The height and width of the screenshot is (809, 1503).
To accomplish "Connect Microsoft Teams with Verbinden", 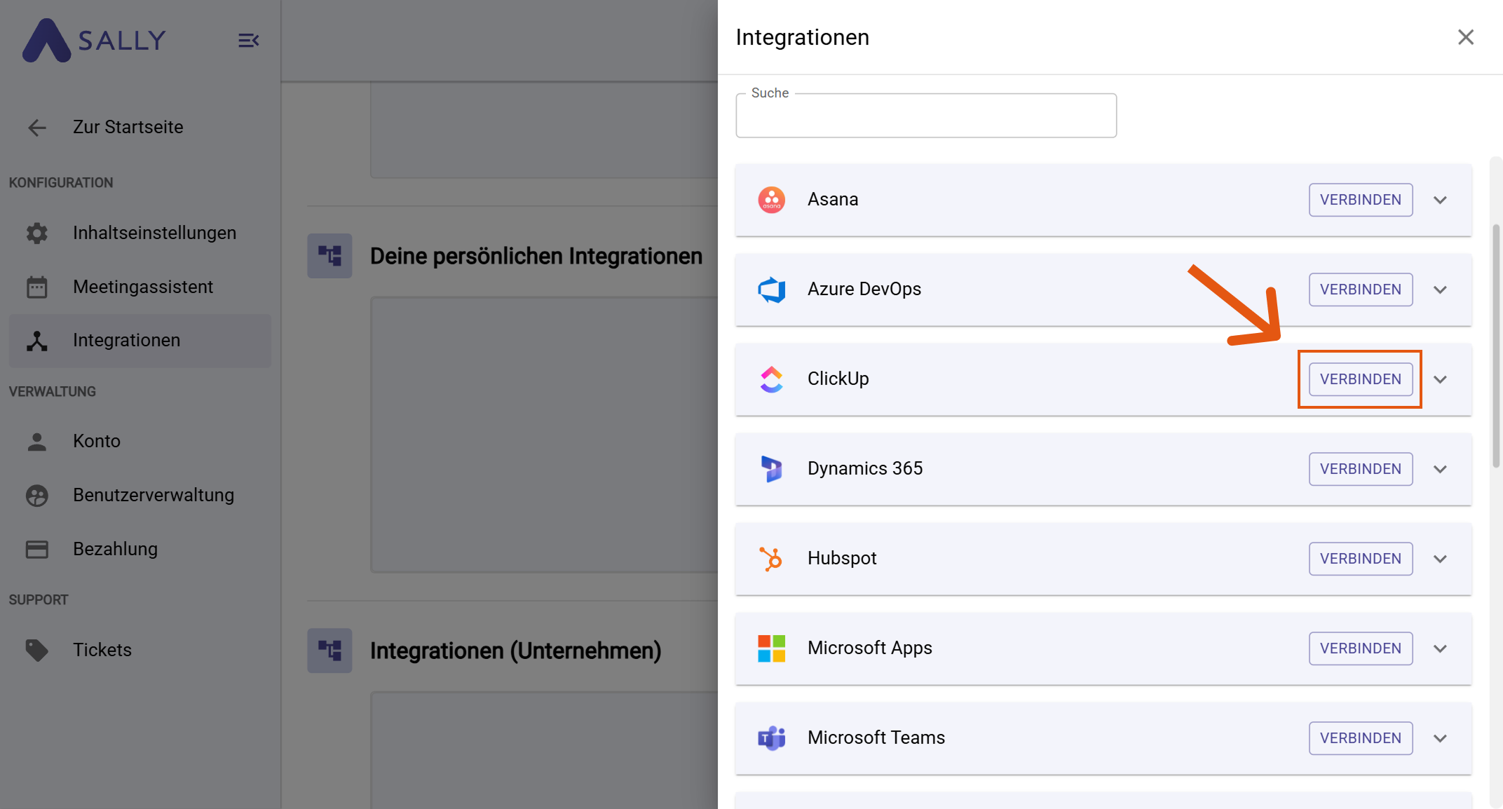I will [1361, 738].
